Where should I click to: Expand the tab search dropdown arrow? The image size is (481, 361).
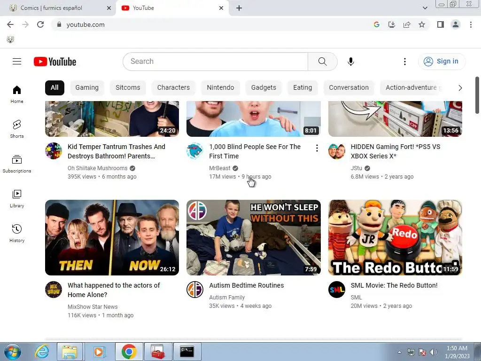tap(425, 8)
